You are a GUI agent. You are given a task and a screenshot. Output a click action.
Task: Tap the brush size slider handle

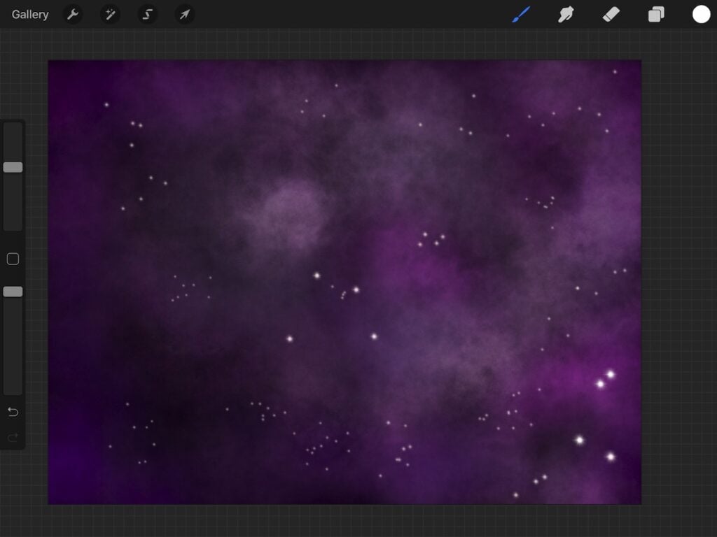(12, 167)
